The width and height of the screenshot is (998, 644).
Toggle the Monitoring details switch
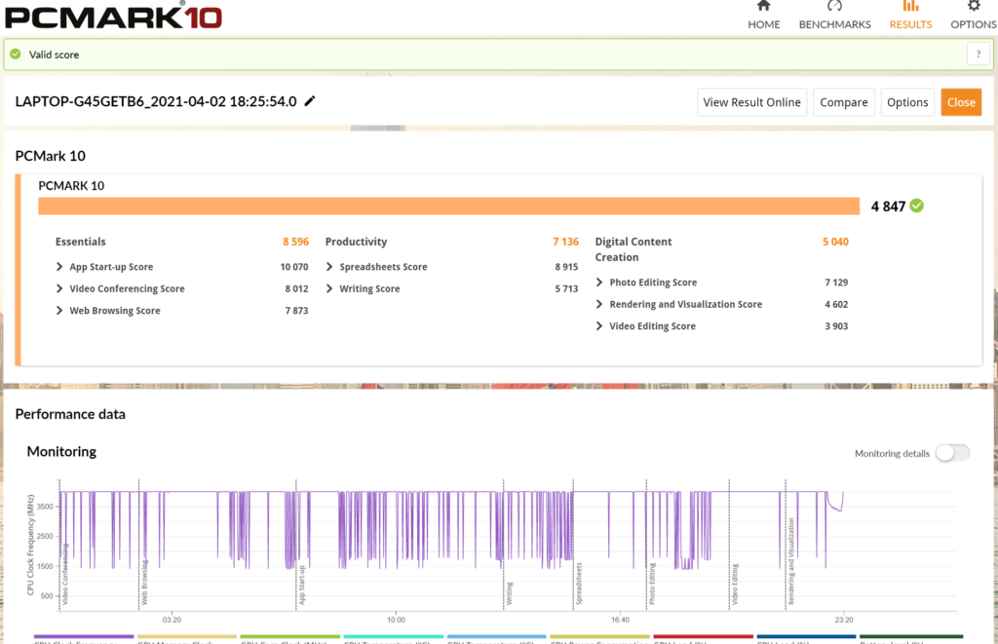click(x=952, y=453)
